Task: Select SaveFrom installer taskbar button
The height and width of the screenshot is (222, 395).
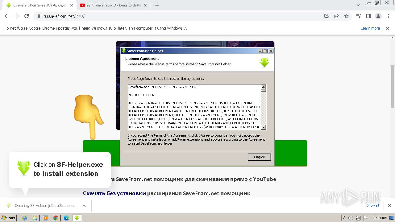Action: click(77, 218)
